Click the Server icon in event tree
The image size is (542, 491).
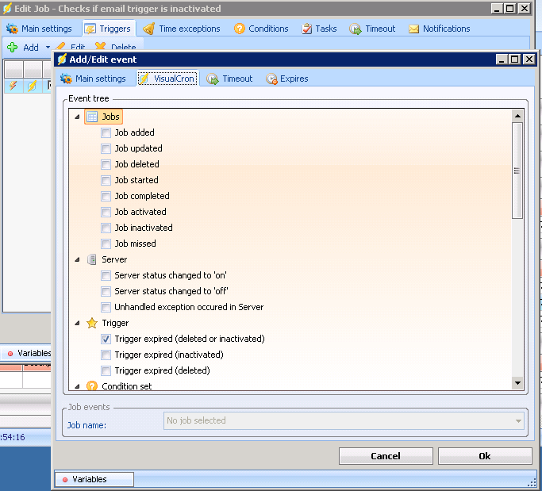pos(92,259)
